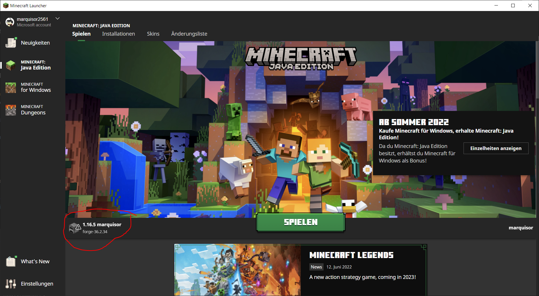
Task: Select the Minecraft Dungeons icon
Action: [x=11, y=110]
